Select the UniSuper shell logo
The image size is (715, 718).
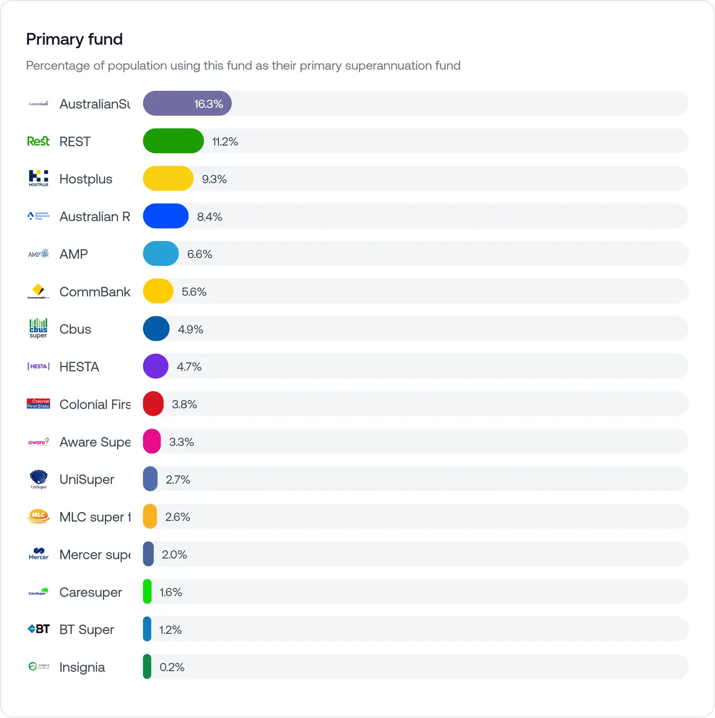(38, 479)
